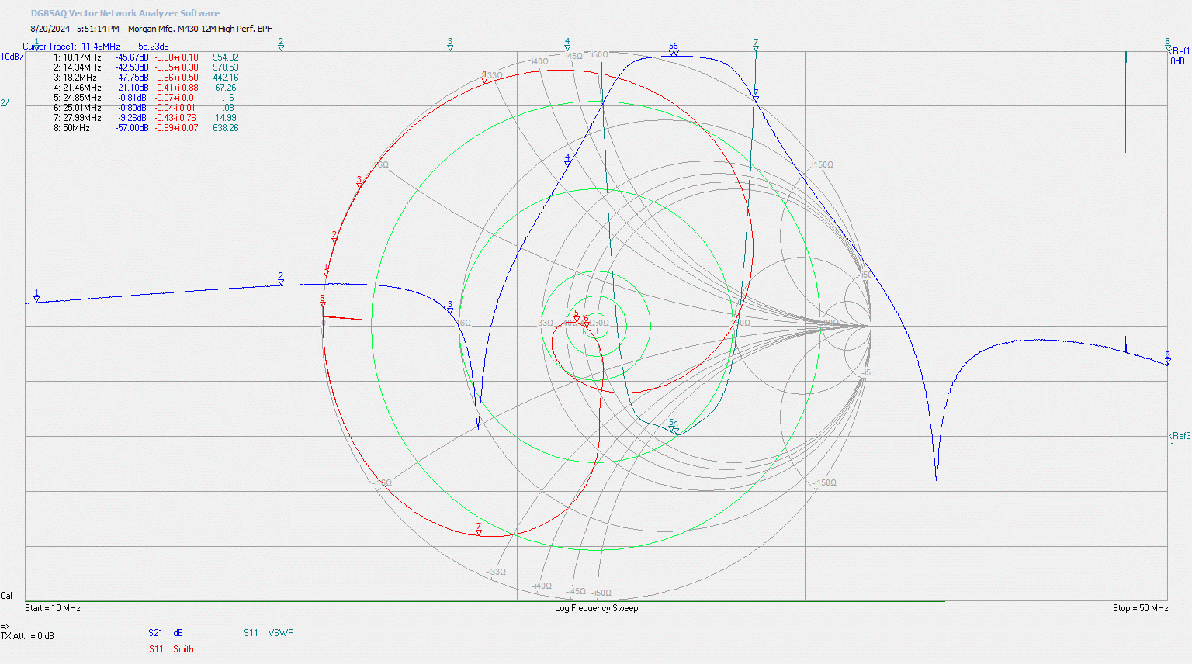This screenshot has height=664, width=1192.
Task: Click VSWR marker 2 on the top axis
Action: (x=281, y=44)
